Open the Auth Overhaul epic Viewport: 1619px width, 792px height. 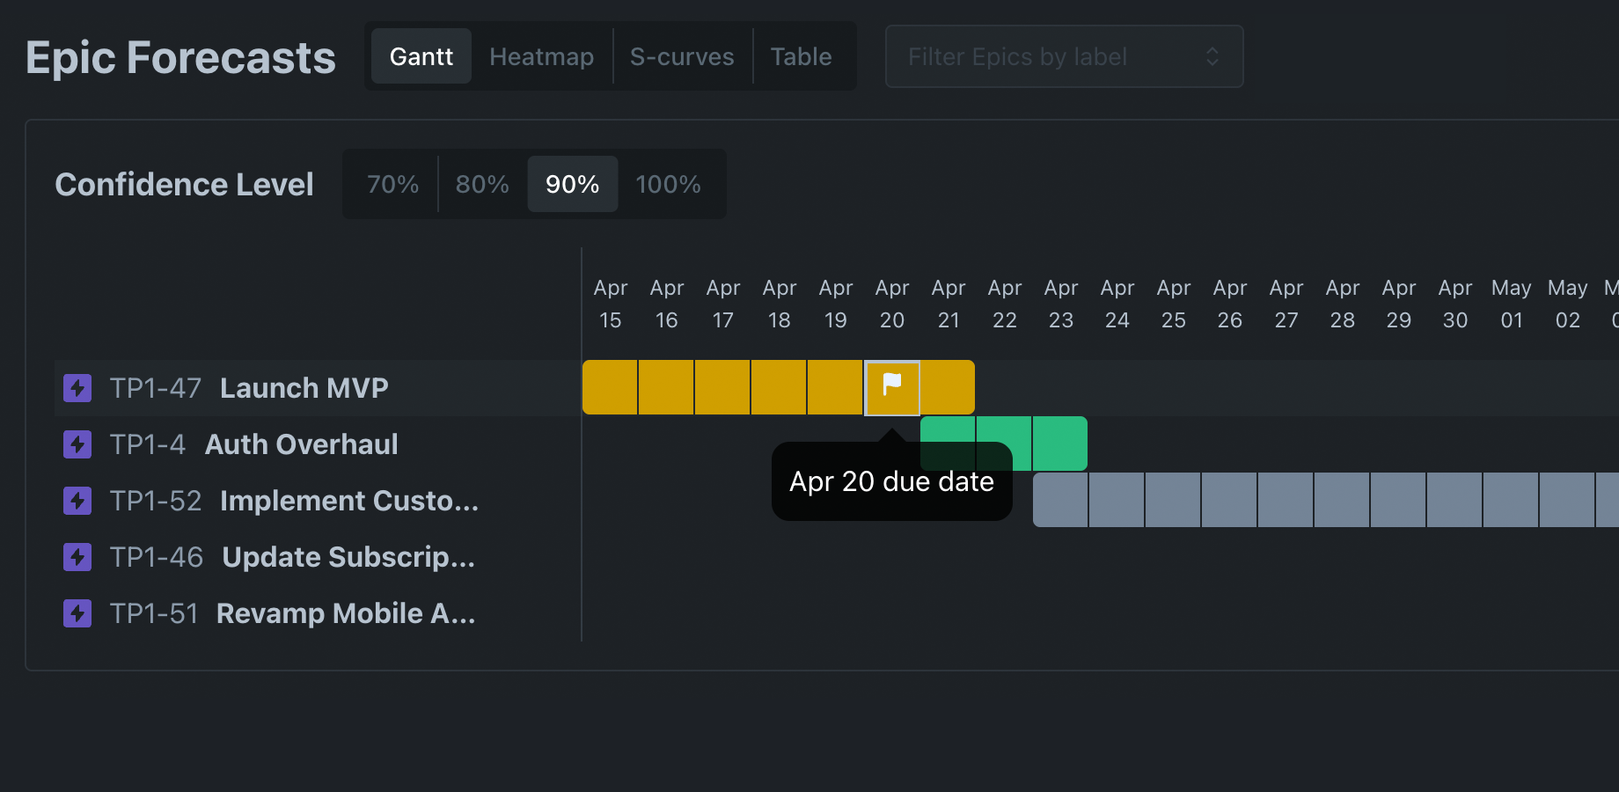[x=301, y=444]
